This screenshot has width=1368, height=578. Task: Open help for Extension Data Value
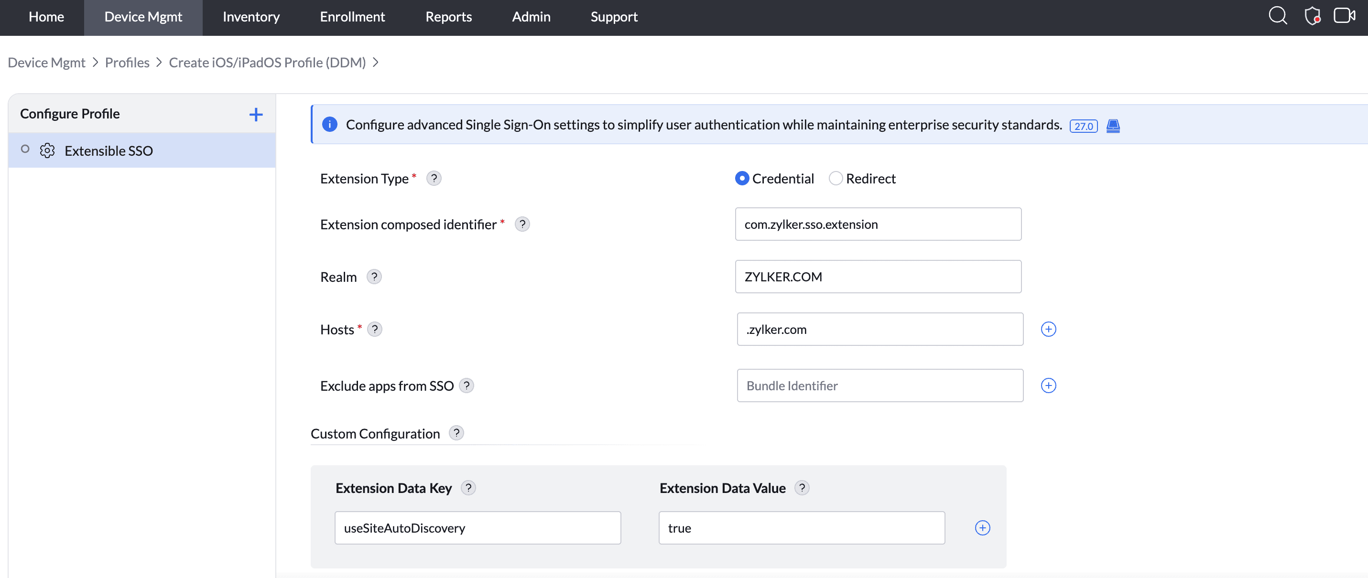point(802,488)
